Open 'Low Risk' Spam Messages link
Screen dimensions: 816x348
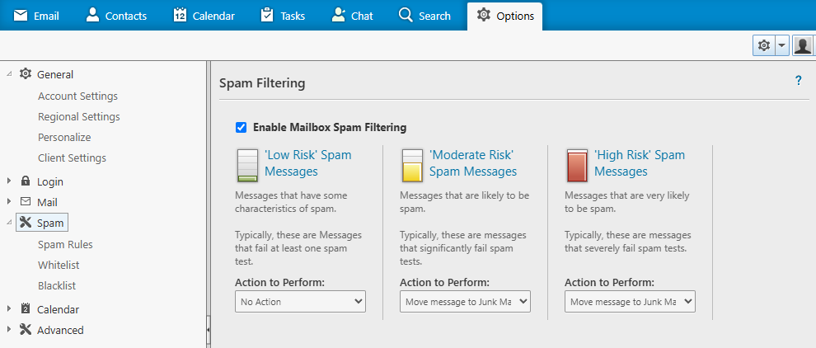pos(308,163)
